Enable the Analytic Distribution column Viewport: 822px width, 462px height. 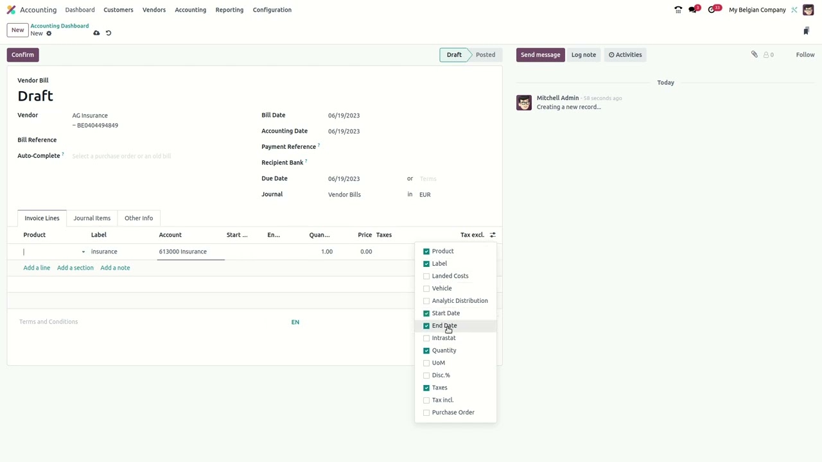tap(426, 301)
